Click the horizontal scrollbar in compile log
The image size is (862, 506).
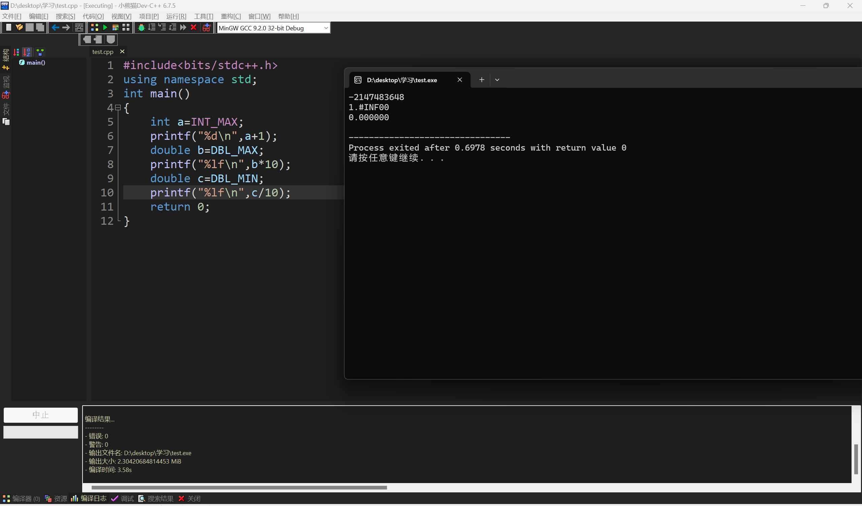tap(239, 487)
